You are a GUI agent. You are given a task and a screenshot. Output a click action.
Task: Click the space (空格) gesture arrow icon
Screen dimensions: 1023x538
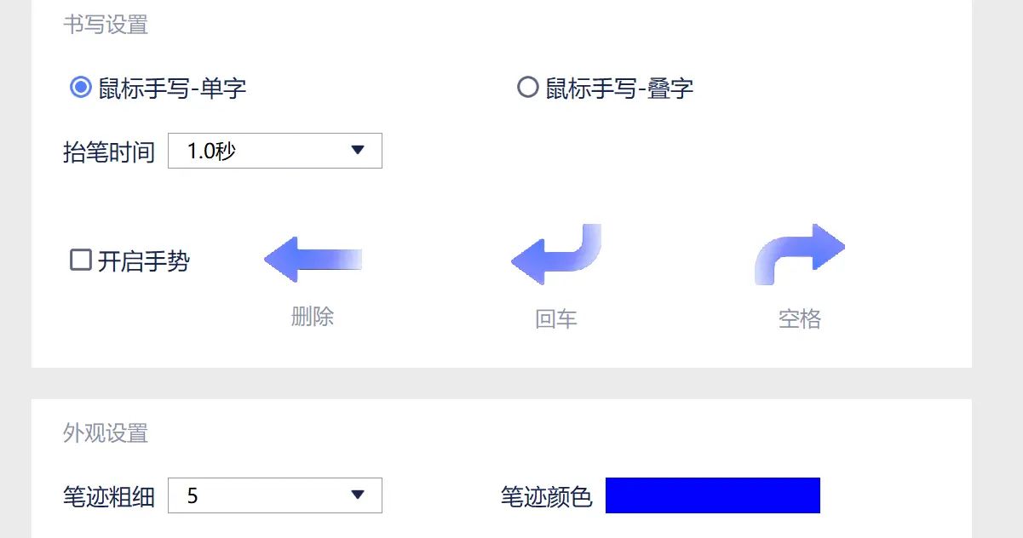pos(798,254)
